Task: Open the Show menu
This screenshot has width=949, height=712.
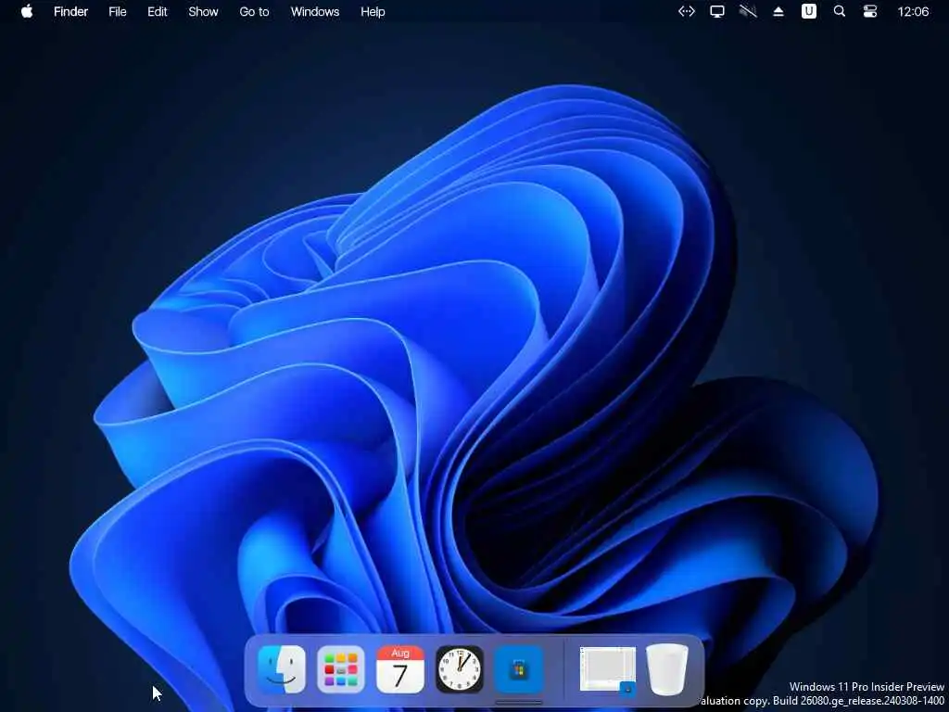Action: pyautogui.click(x=203, y=11)
